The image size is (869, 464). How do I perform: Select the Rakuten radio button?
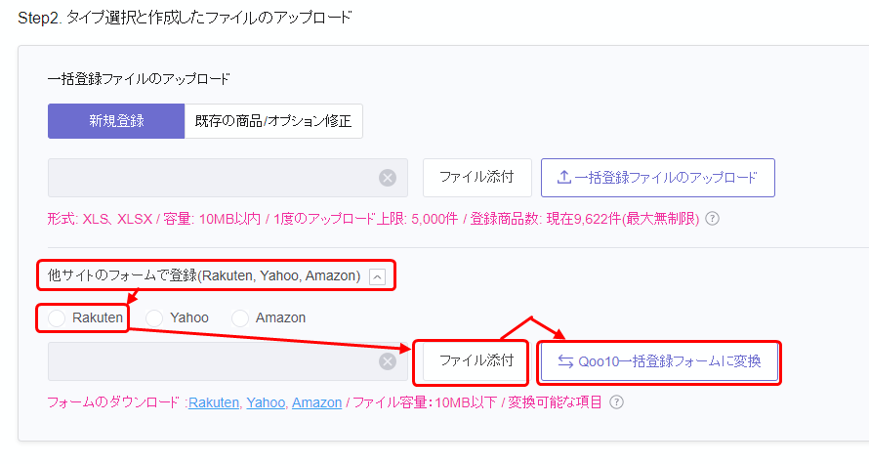coord(58,317)
